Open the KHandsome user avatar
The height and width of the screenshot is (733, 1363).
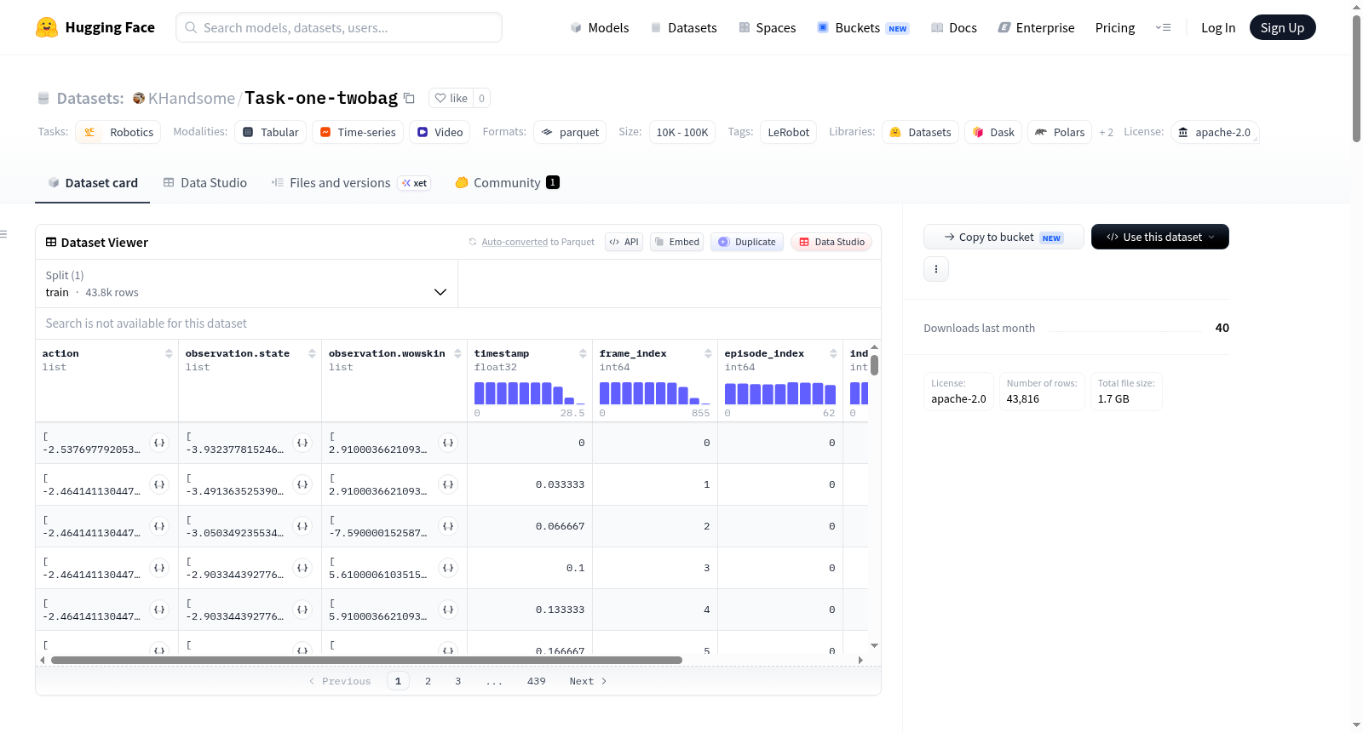[x=139, y=98]
